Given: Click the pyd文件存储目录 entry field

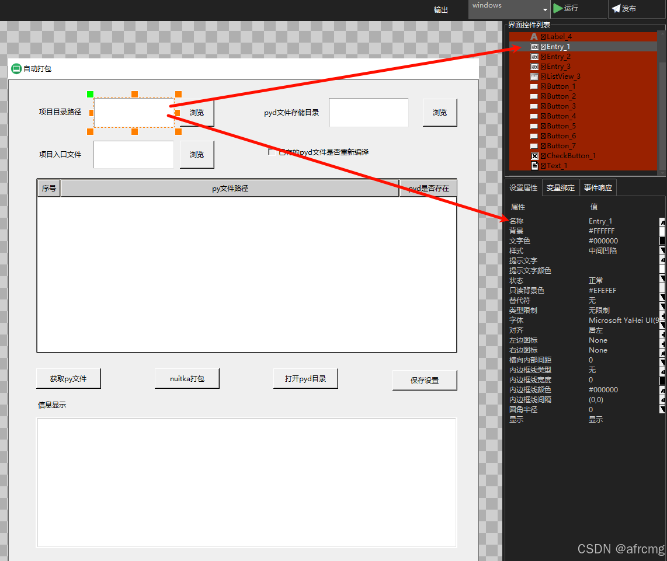Looking at the screenshot, I should pos(369,112).
